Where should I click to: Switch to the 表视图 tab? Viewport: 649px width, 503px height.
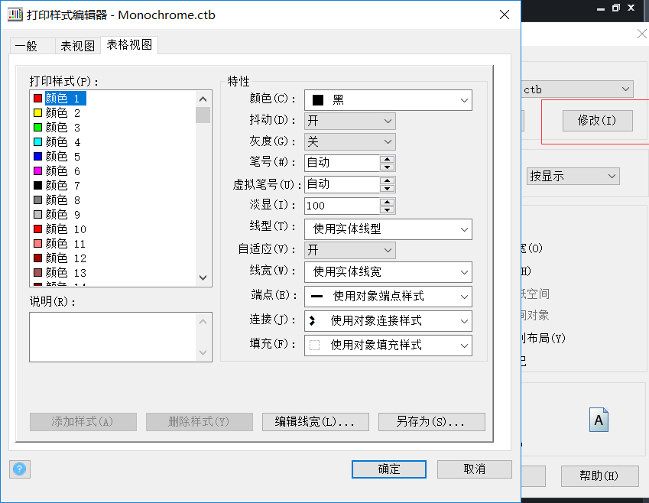(x=76, y=46)
